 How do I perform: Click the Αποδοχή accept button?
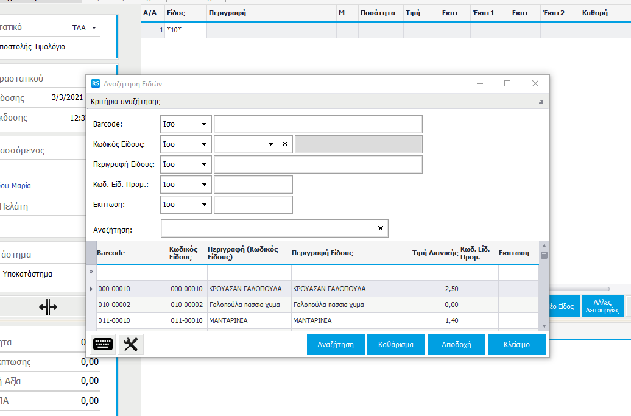pyautogui.click(x=456, y=344)
